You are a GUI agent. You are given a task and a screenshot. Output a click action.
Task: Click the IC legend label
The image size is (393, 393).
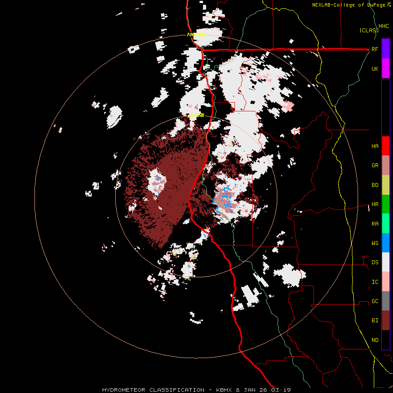point(375,282)
